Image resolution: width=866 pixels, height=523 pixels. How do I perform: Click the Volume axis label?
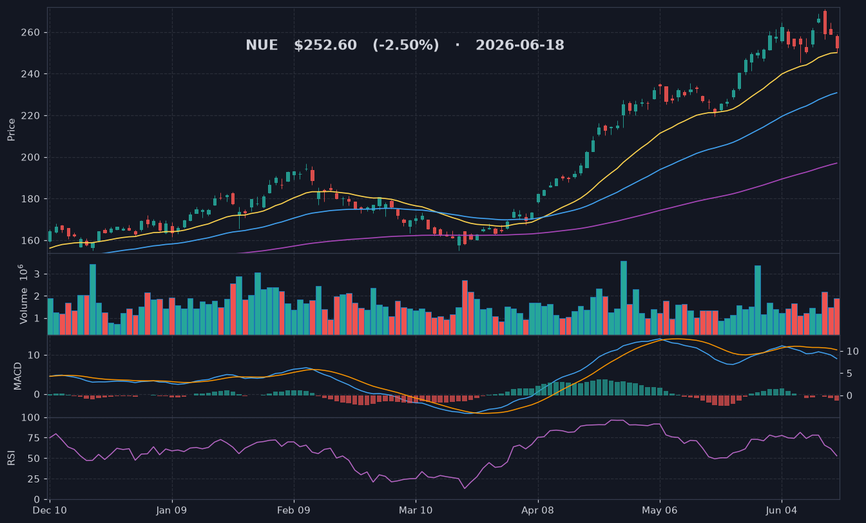(23, 294)
